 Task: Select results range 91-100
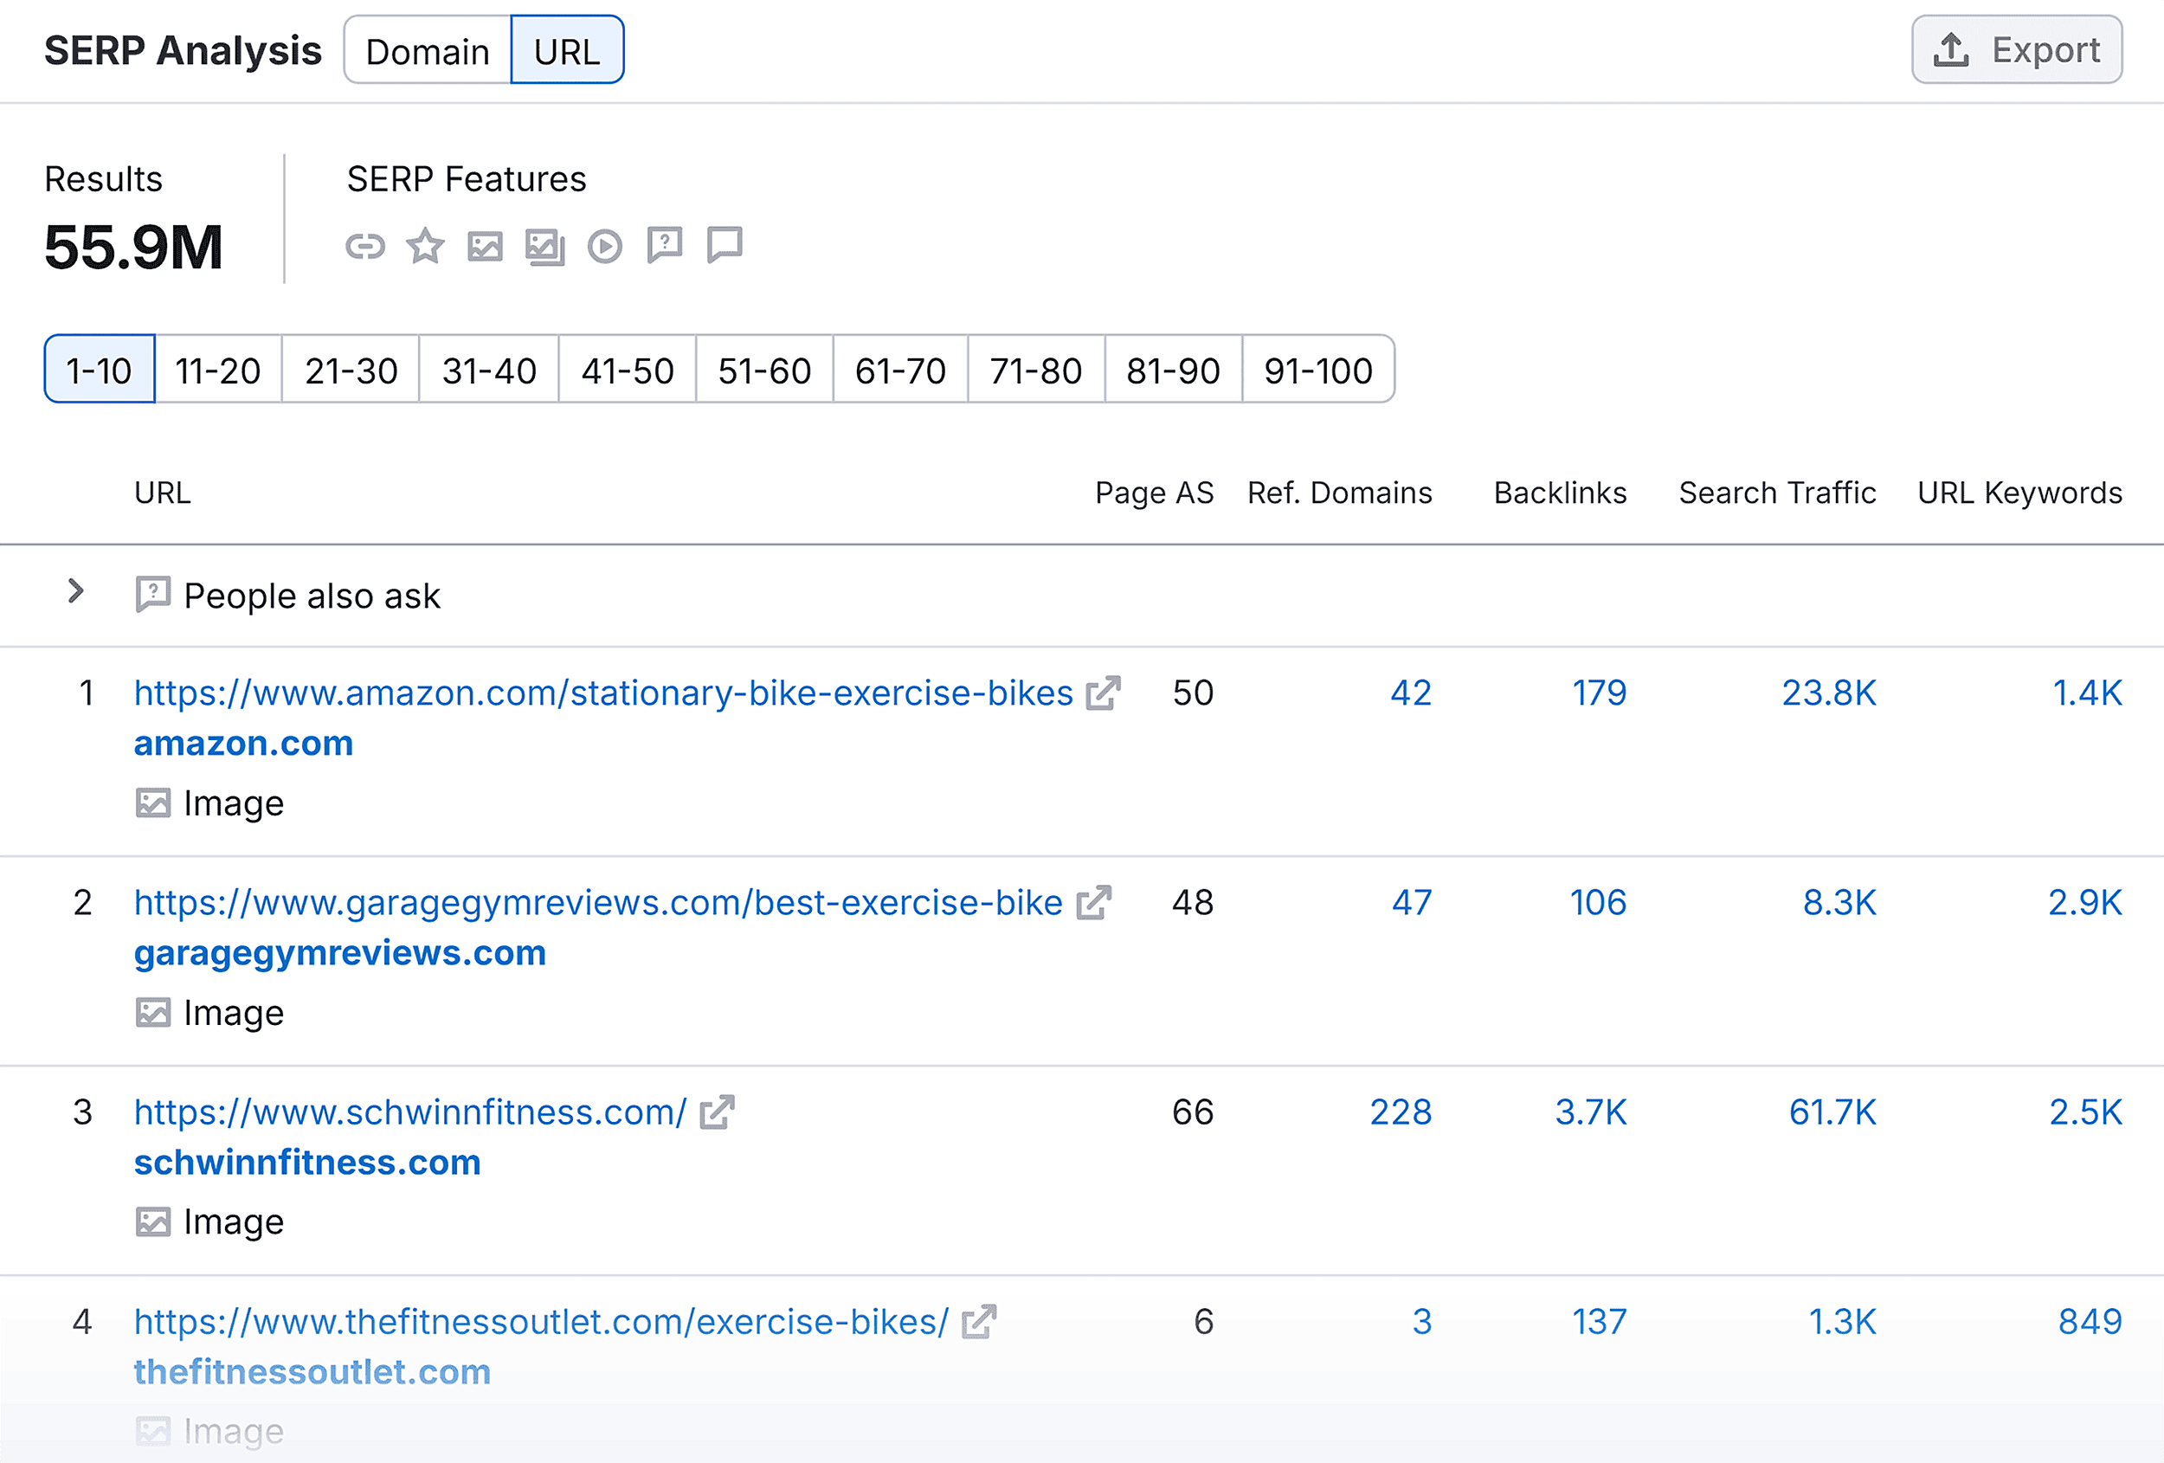tap(1318, 370)
